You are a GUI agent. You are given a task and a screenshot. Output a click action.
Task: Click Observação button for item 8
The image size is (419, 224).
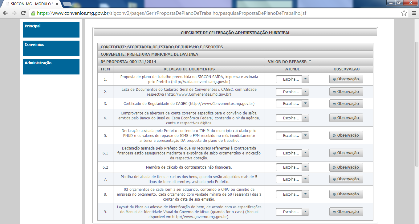click(346, 194)
